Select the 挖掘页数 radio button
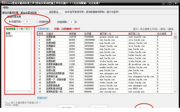Screen dimensions: 180x112 tap(10, 22)
